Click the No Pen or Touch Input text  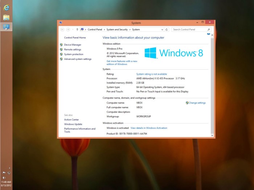162,91
